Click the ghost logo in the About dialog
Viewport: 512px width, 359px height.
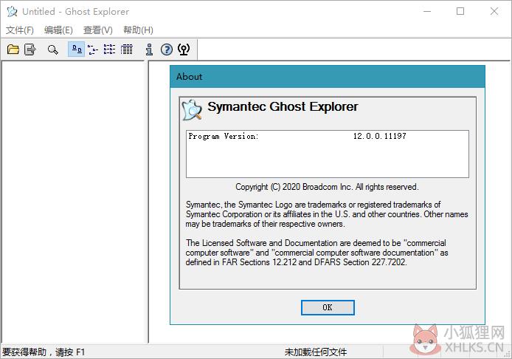(x=192, y=110)
